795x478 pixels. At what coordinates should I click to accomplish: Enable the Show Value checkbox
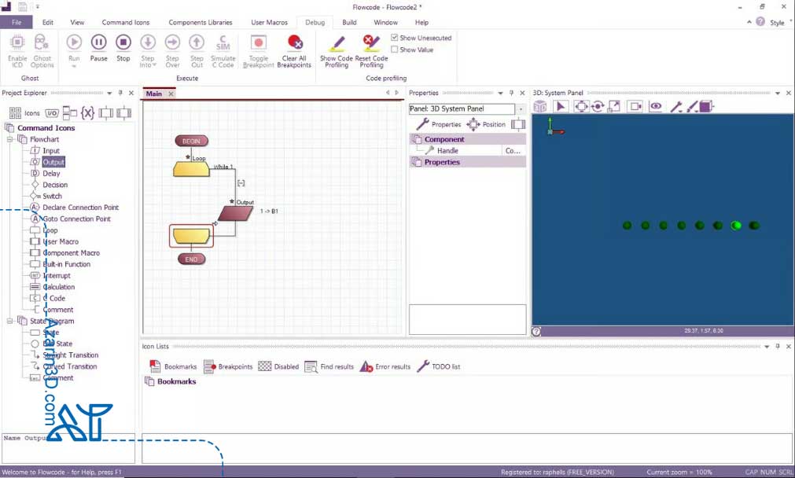point(395,50)
